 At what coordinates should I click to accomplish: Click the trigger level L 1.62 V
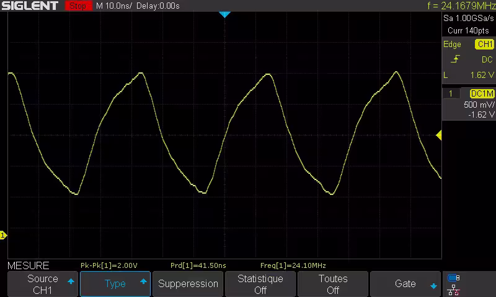[x=469, y=75]
